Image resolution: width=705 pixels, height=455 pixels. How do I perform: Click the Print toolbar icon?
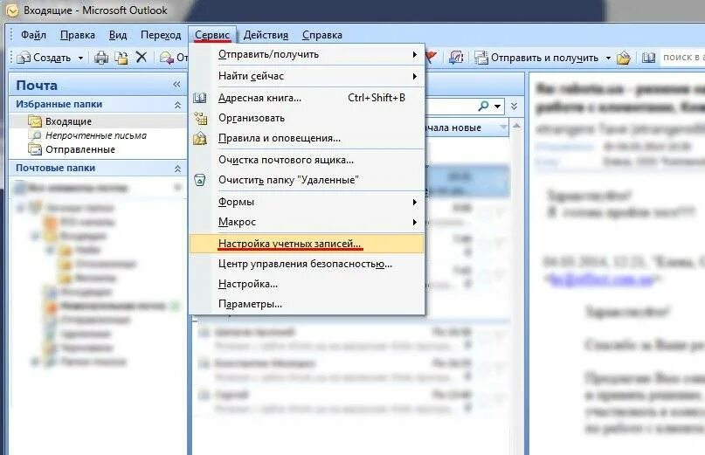(101, 58)
